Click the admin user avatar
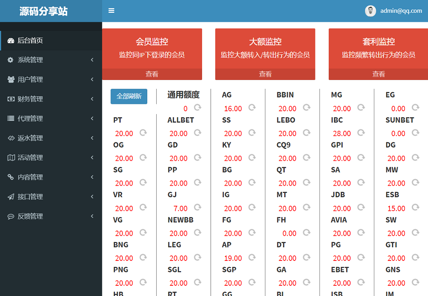428x296 pixels. point(370,11)
